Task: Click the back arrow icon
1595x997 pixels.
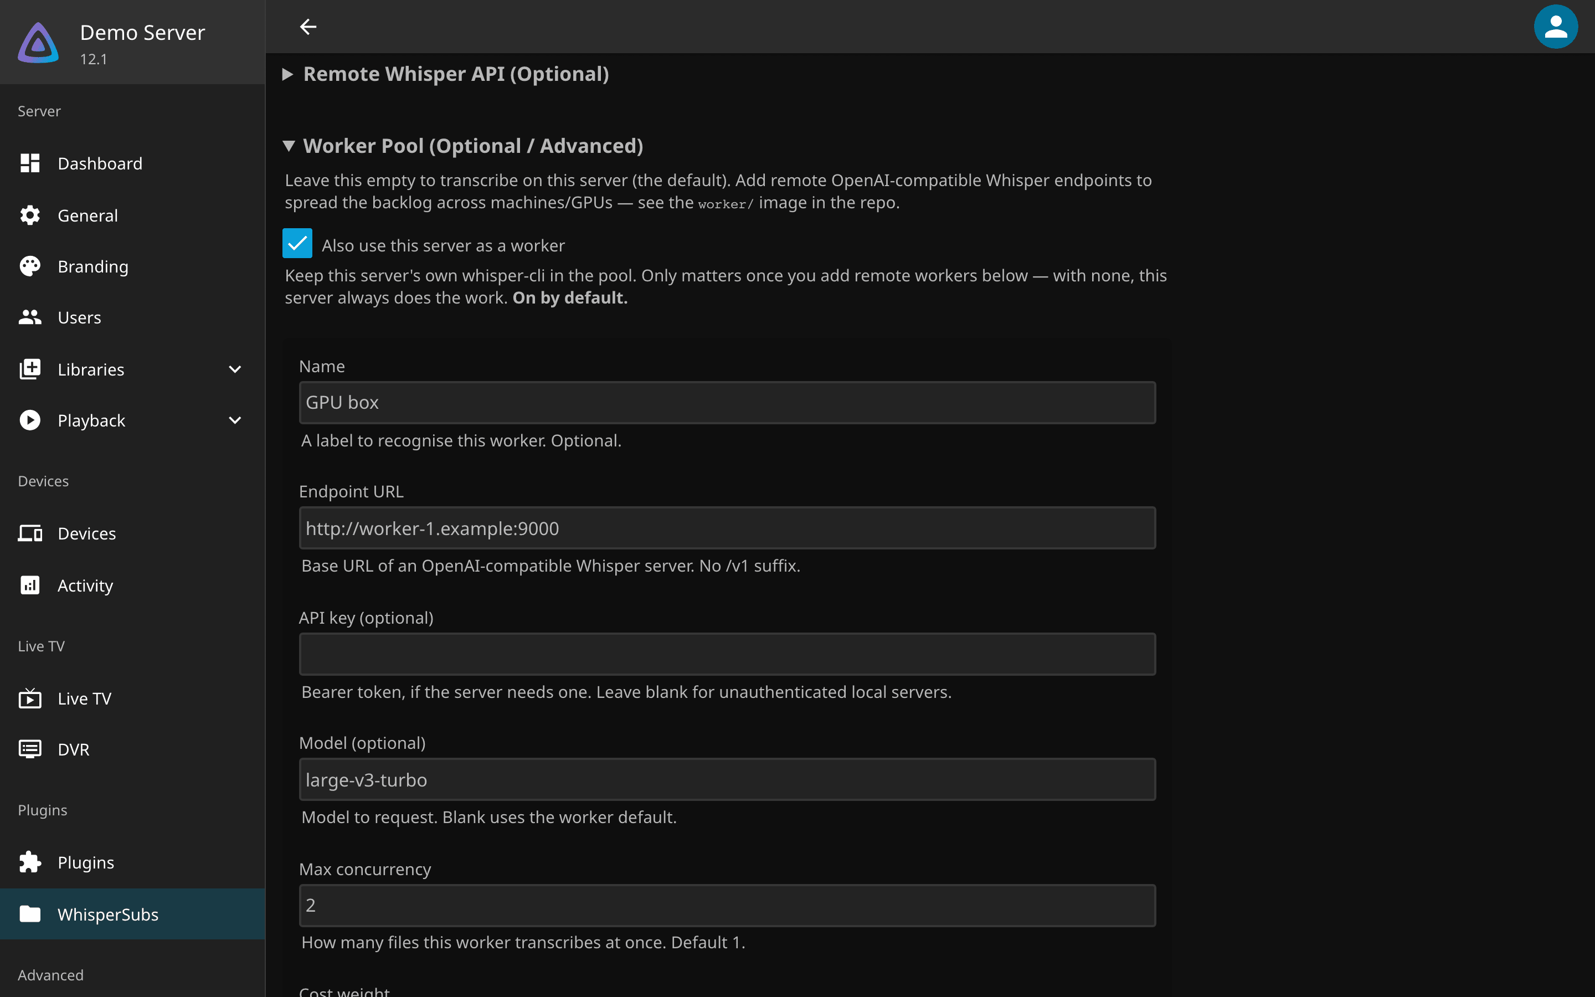Action: (308, 27)
